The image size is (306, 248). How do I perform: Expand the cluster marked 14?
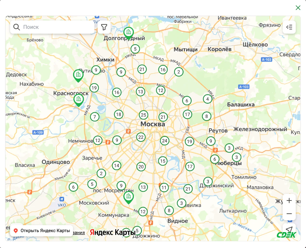click(117, 166)
